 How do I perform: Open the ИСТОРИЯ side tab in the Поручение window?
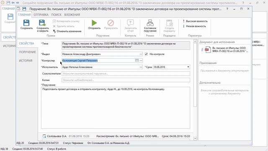point(26,60)
